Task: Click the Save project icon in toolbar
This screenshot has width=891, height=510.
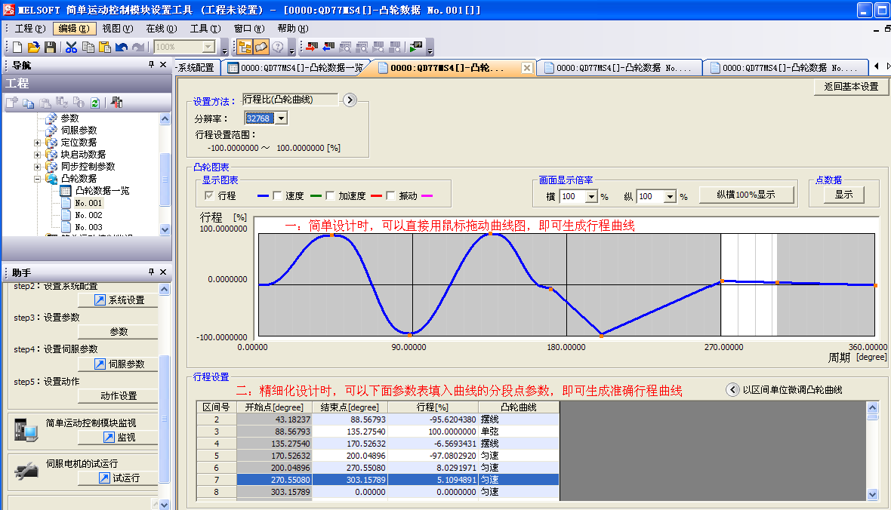Action: tap(50, 48)
